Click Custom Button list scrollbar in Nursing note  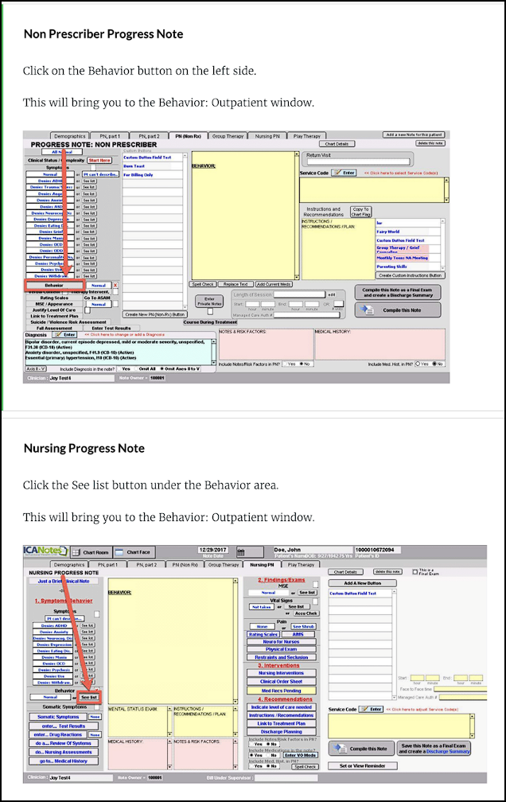tap(394, 644)
